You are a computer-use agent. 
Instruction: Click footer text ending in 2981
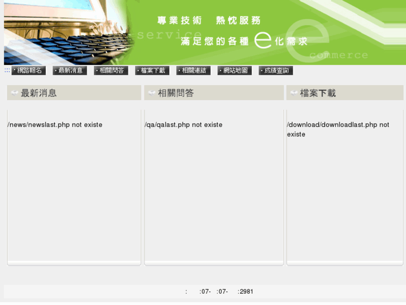point(219,292)
